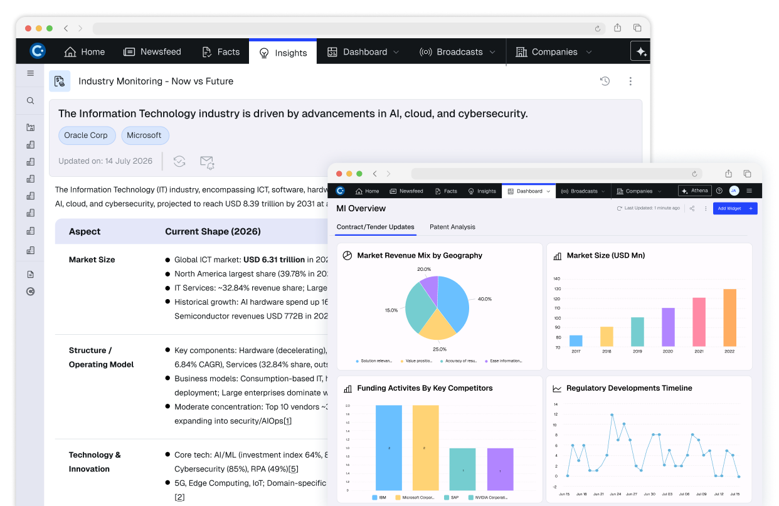Click the Oracle Corp company chip
779x506 pixels.
click(x=86, y=135)
